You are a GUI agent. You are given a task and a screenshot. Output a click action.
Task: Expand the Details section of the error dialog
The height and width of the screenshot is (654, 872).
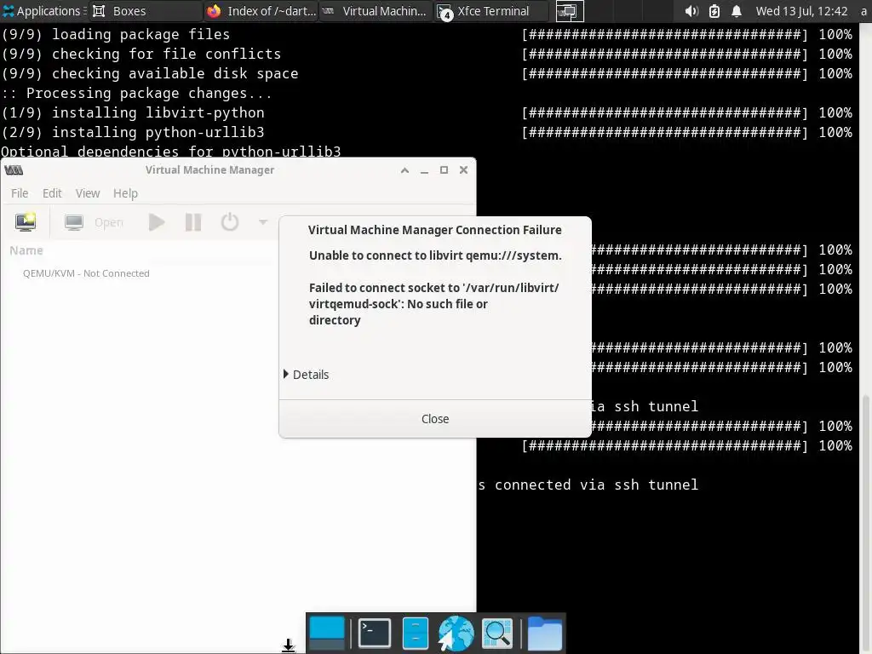pos(307,375)
